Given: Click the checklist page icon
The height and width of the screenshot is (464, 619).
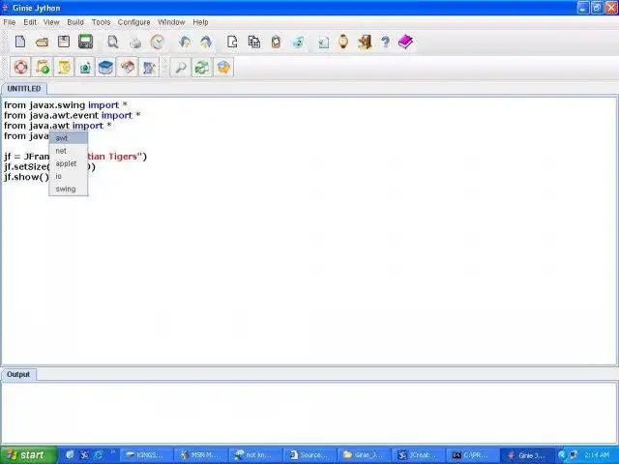Looking at the screenshot, I should tap(323, 43).
